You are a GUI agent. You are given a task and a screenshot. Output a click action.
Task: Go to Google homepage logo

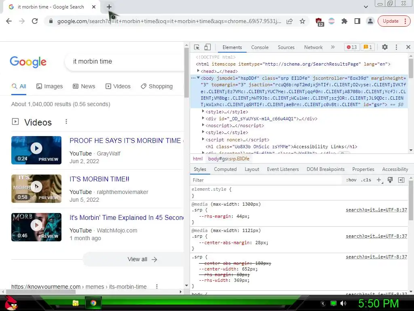(28, 62)
